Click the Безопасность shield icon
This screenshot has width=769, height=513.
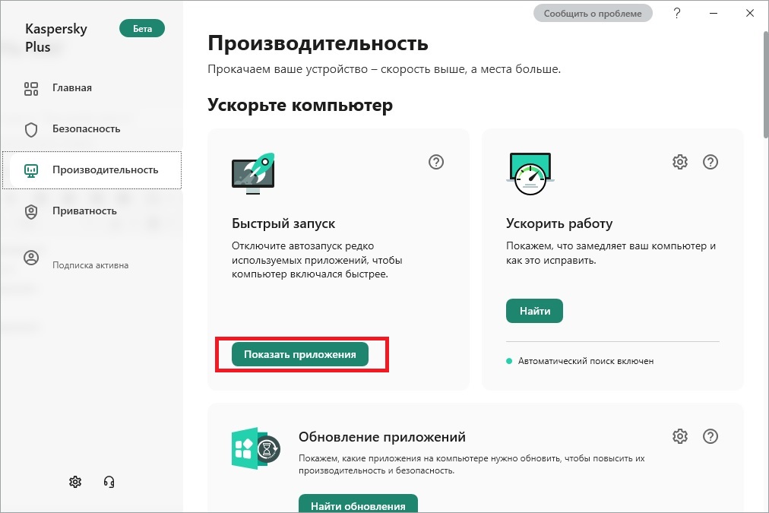pyautogui.click(x=31, y=129)
